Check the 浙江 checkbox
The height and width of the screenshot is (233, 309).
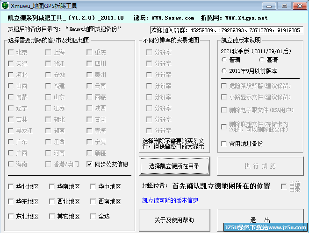(48, 63)
